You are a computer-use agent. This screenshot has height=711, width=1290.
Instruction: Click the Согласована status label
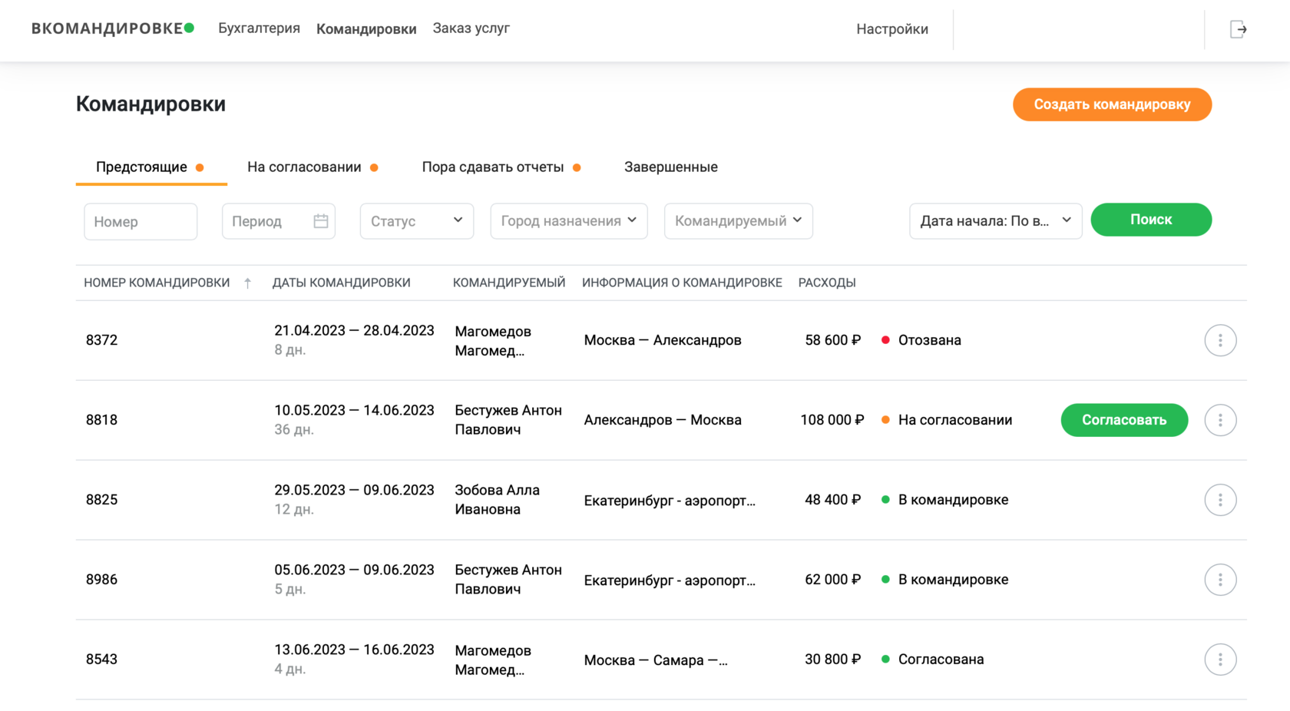pyautogui.click(x=941, y=660)
